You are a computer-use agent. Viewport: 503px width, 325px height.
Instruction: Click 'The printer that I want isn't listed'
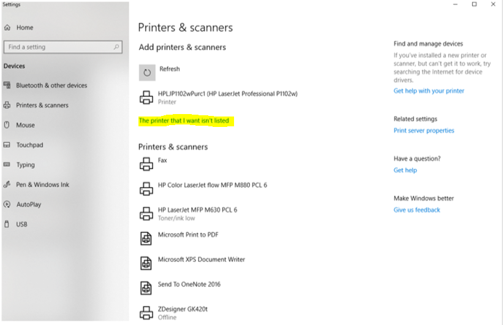pos(184,121)
